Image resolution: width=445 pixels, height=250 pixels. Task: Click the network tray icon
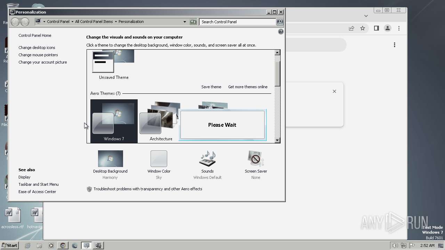[x=404, y=245]
